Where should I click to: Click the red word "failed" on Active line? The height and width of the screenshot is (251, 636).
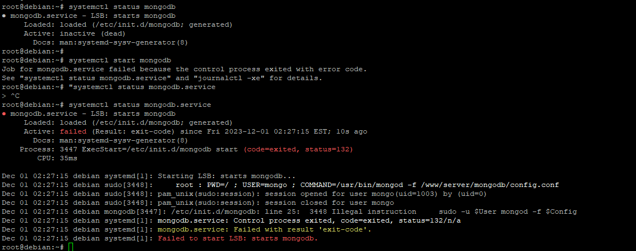73,131
